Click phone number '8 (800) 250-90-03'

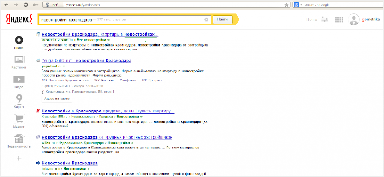pos(56,86)
